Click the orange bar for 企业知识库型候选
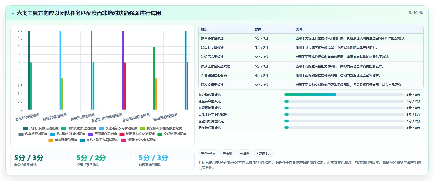Image resolution: width=434 pixels, height=181 pixels. 156,94
